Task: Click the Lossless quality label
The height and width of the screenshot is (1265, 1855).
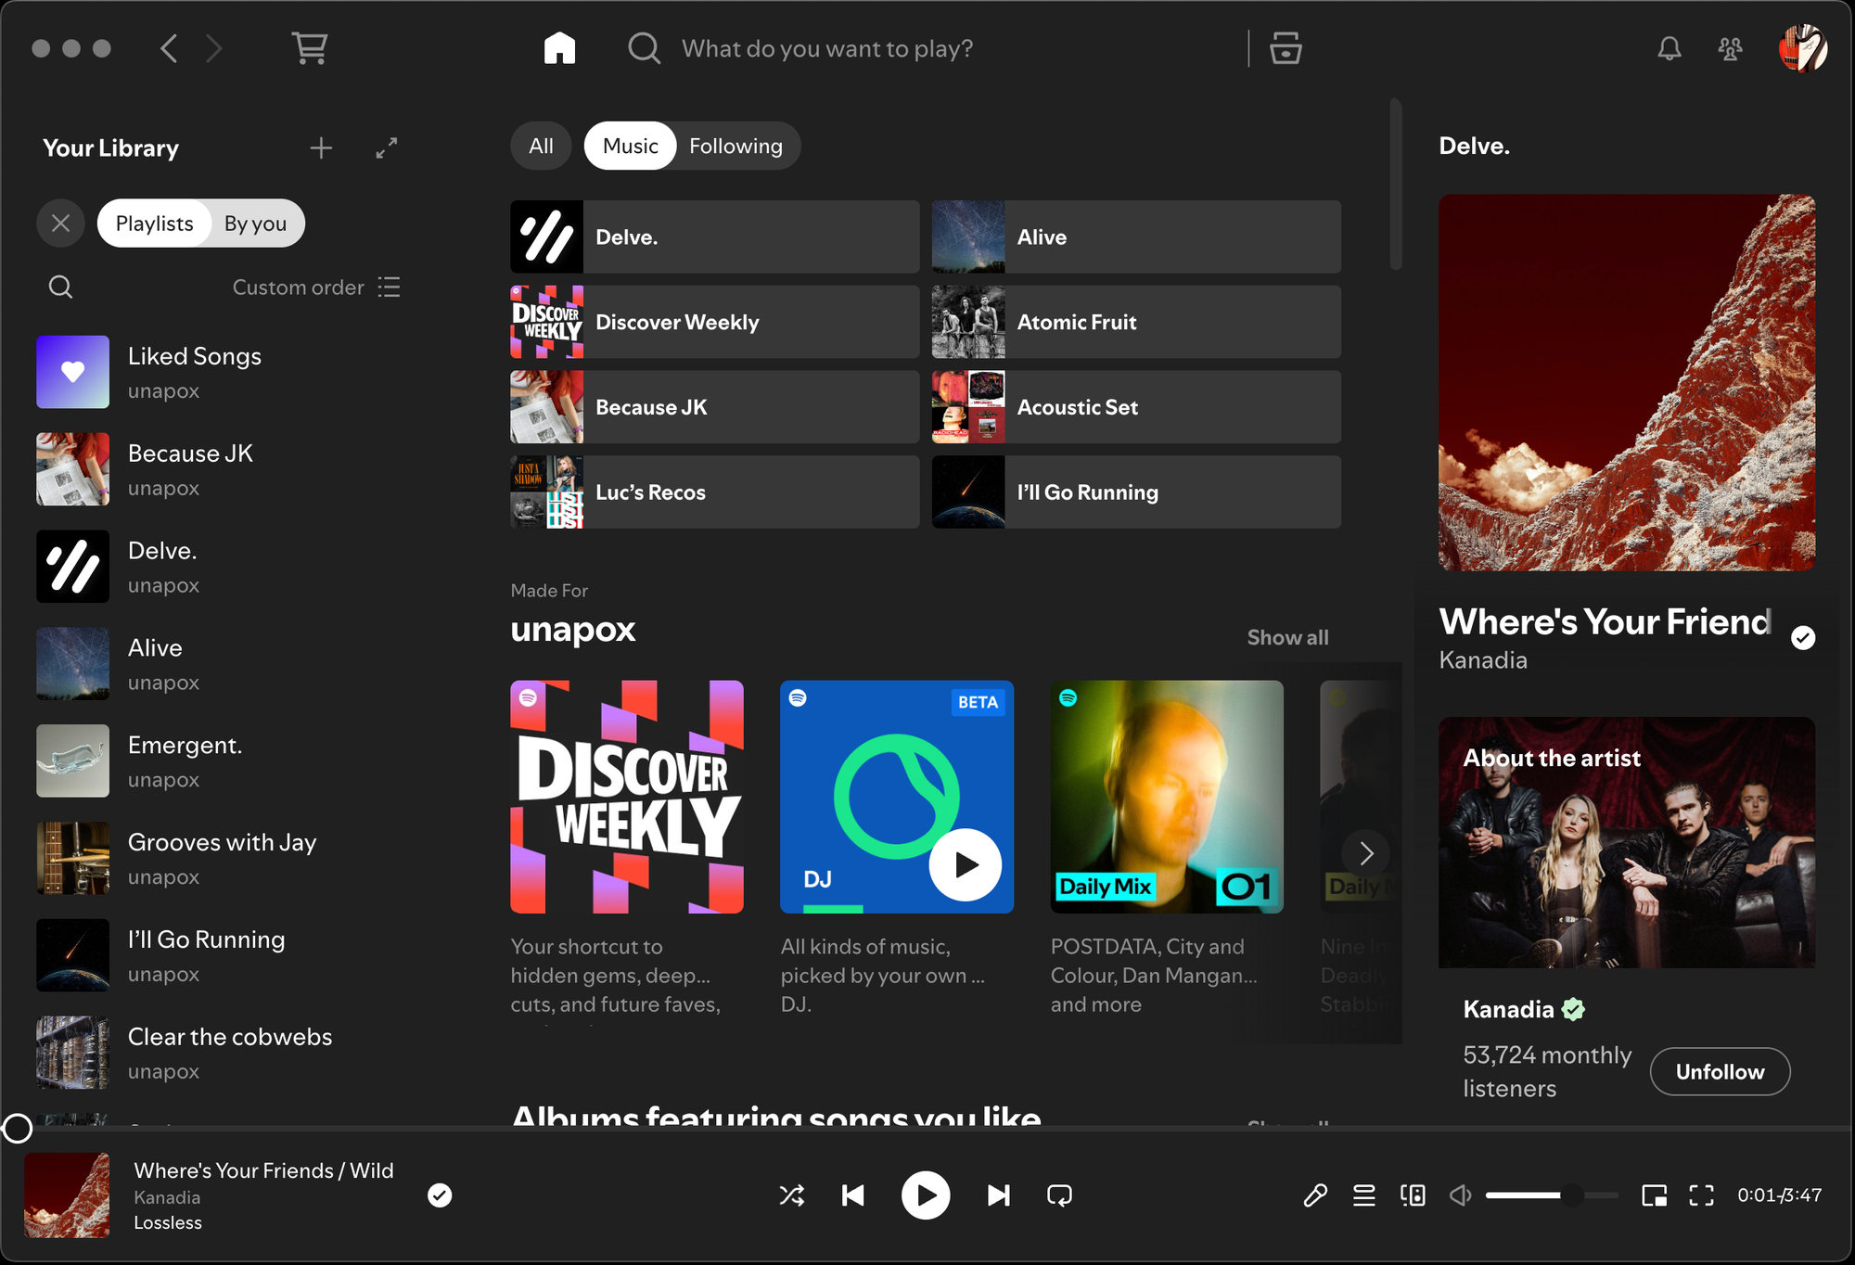Action: click(168, 1222)
